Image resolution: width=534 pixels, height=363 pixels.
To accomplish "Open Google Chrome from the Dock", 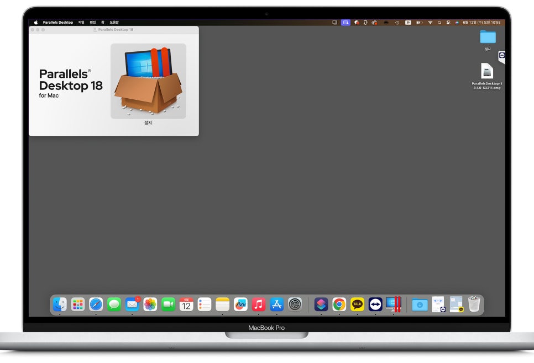I will 339,304.
